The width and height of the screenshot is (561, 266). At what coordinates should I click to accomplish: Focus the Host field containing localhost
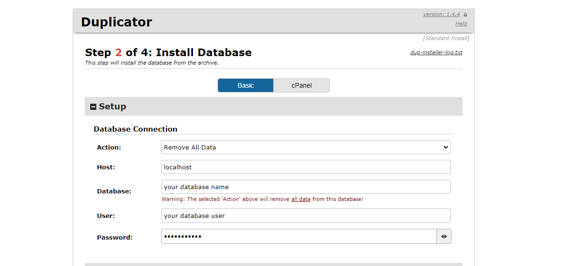click(x=306, y=167)
